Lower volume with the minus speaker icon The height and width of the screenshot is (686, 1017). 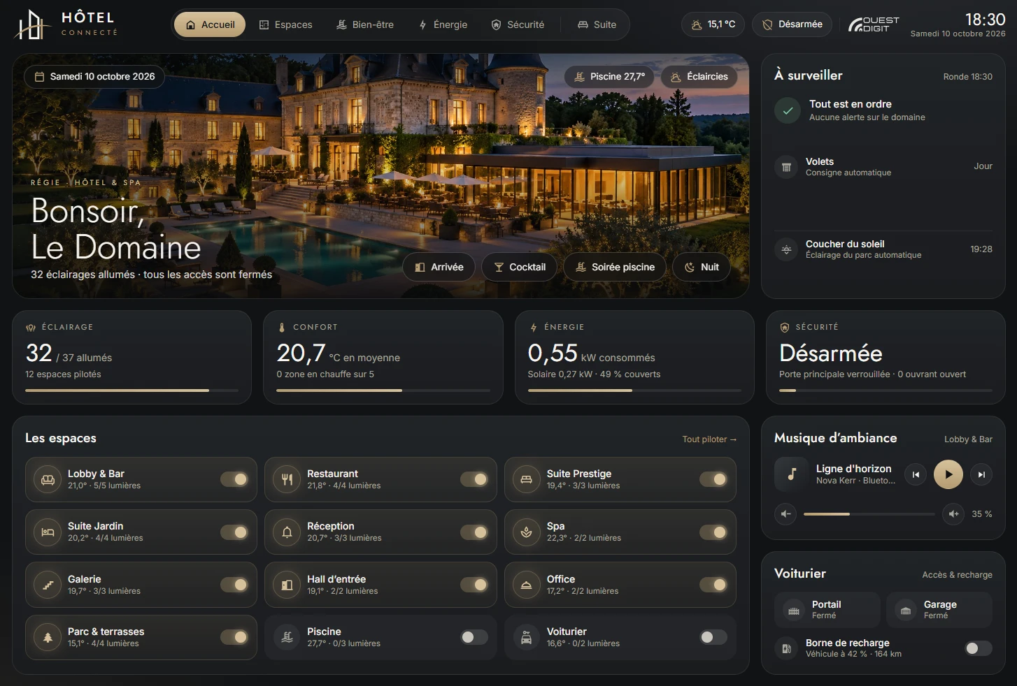[x=785, y=514]
